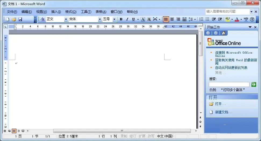Open the 表格(A) menu
The width and height of the screenshot is (261, 141).
[x=101, y=12]
